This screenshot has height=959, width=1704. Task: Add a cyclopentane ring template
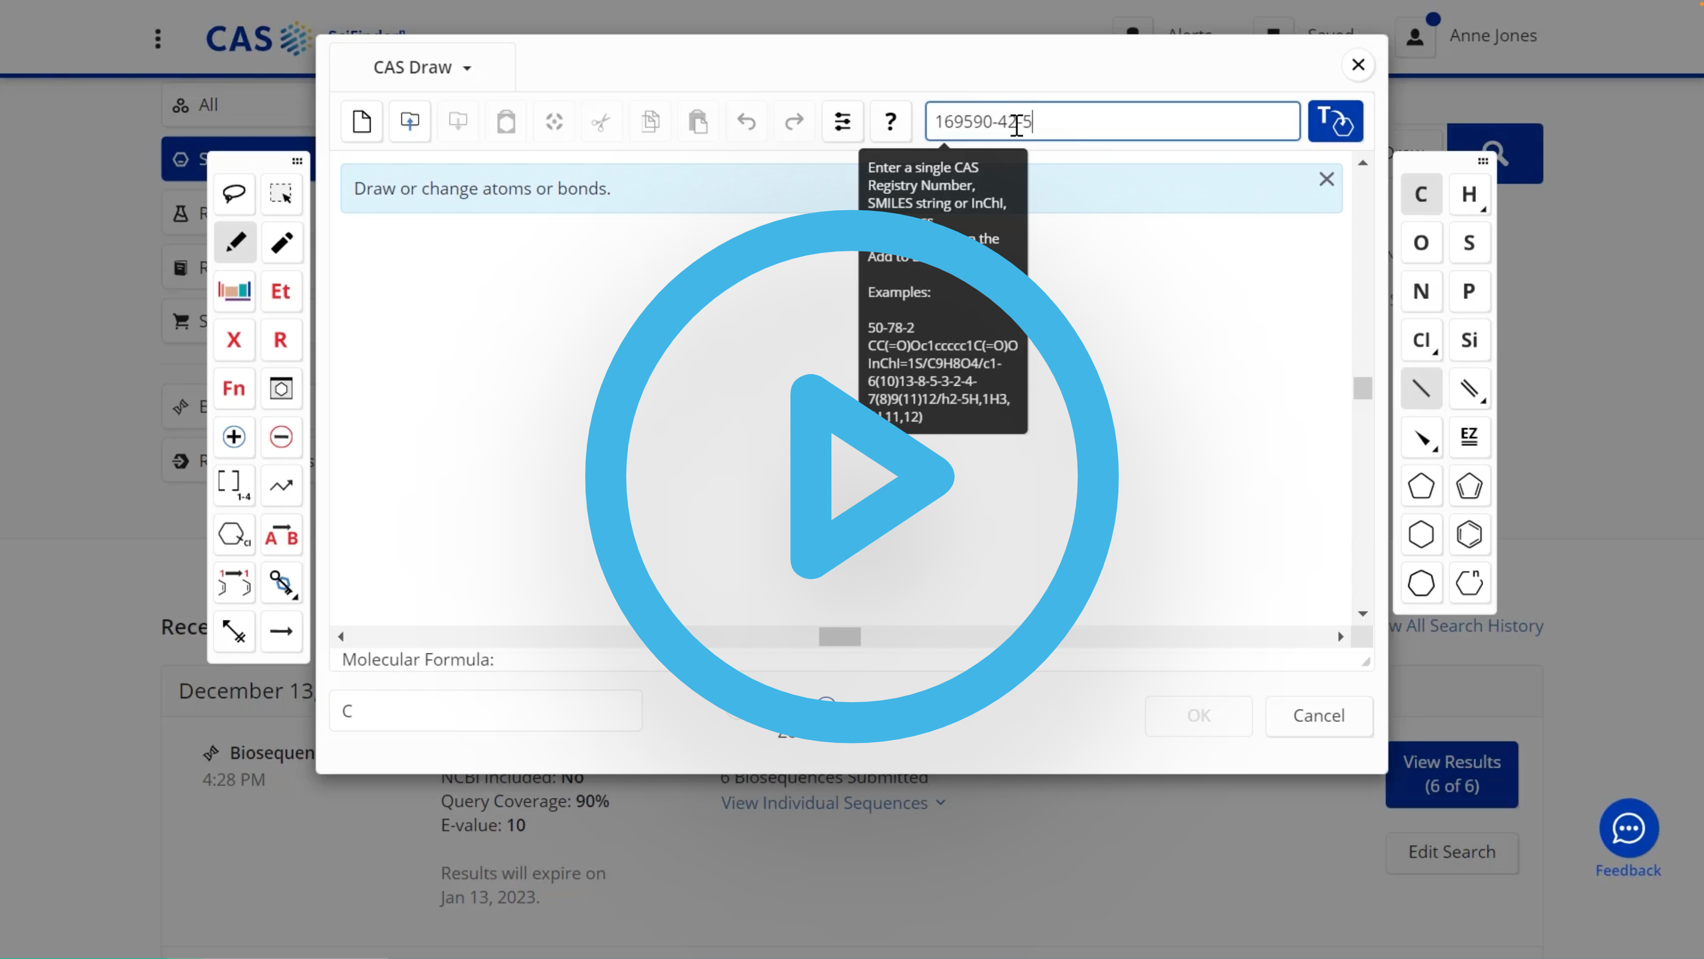click(x=1421, y=486)
